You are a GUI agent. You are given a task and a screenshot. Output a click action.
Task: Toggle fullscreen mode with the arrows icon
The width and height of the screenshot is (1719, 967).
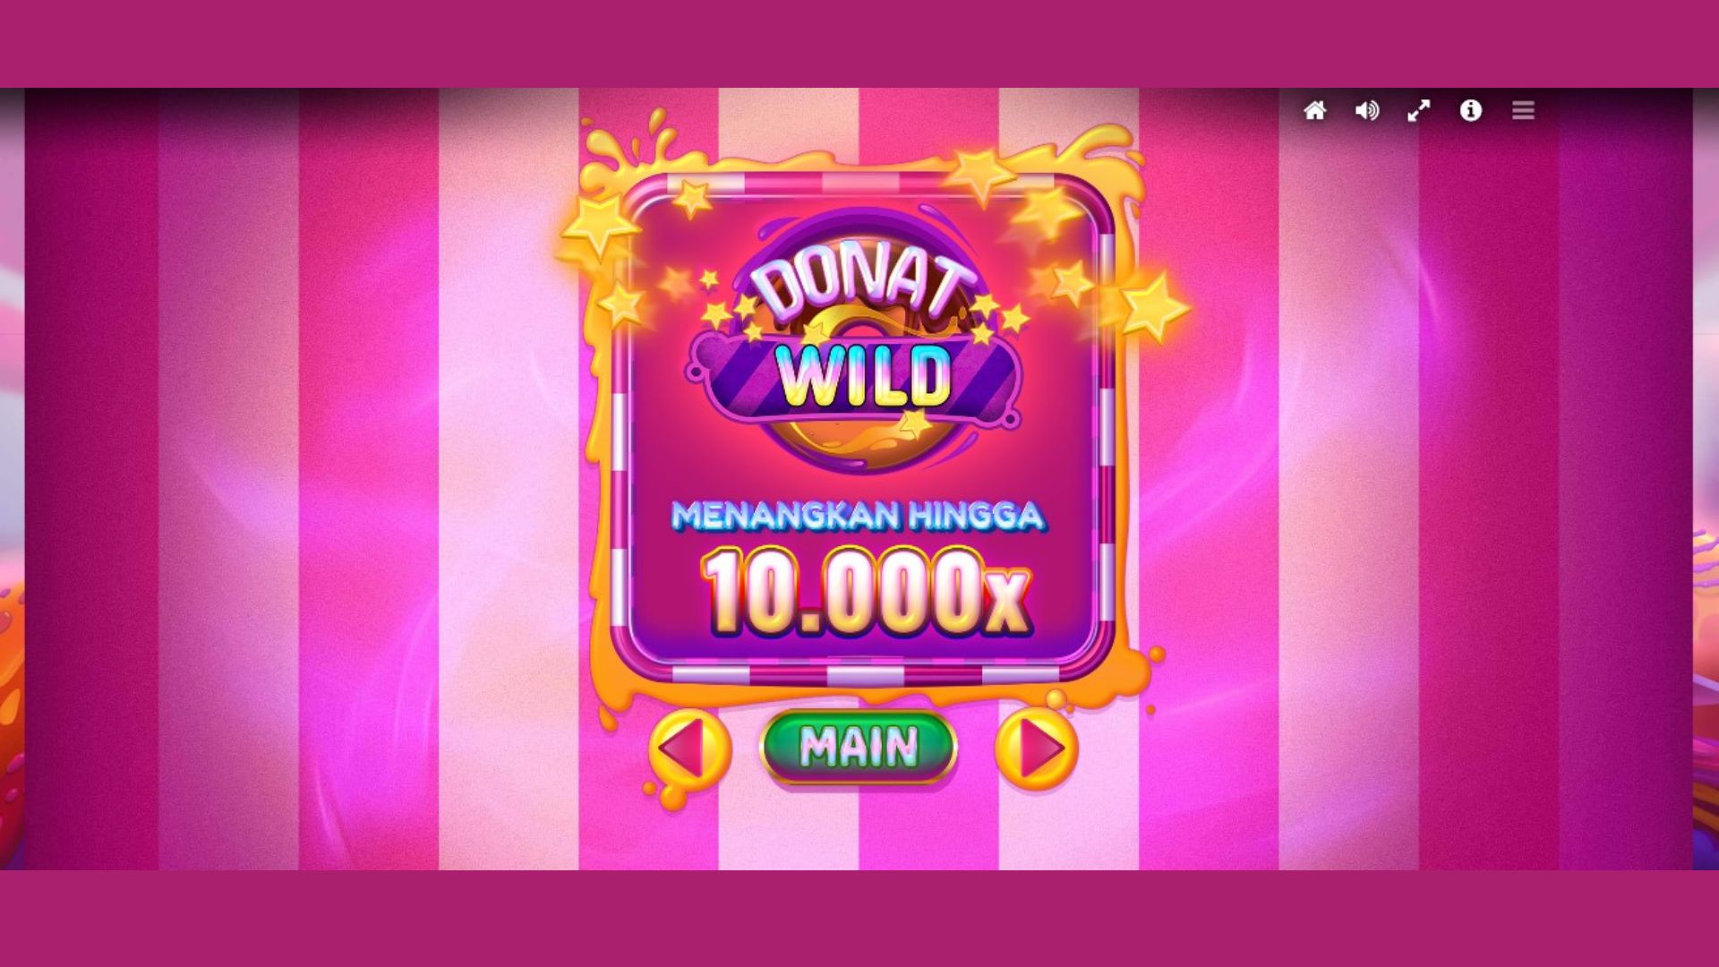tap(1418, 110)
